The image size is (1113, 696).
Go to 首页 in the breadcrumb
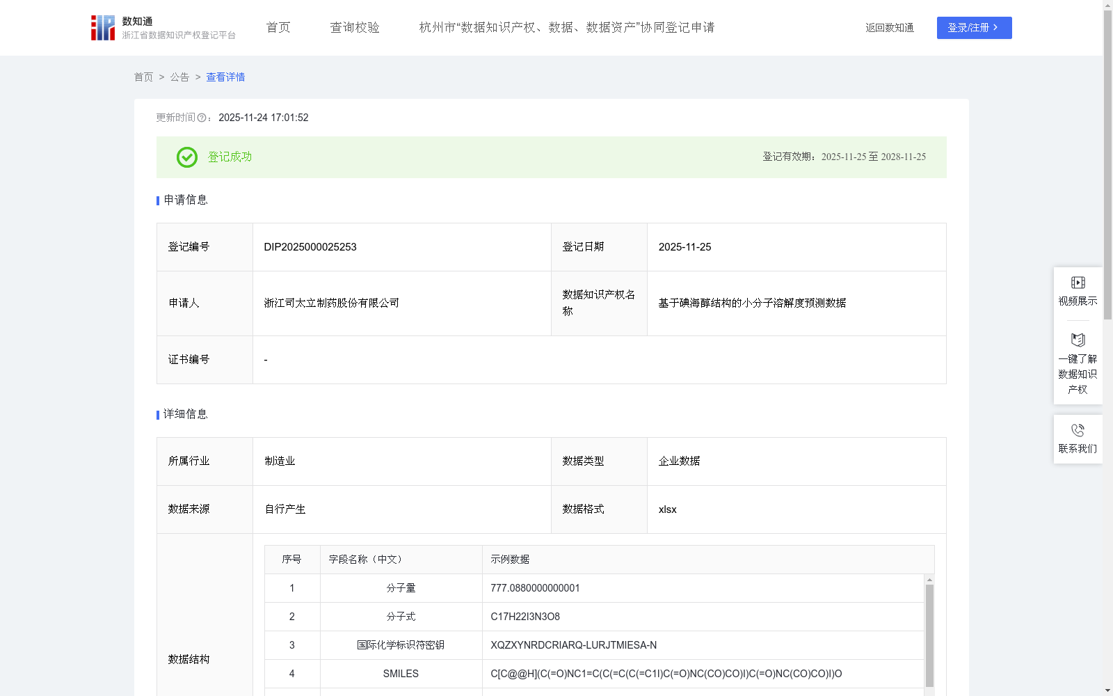143,77
